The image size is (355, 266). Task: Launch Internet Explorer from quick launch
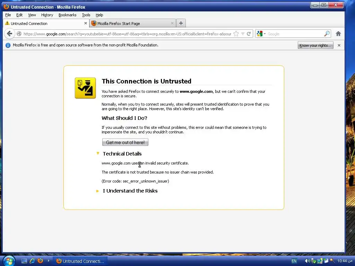32,261
